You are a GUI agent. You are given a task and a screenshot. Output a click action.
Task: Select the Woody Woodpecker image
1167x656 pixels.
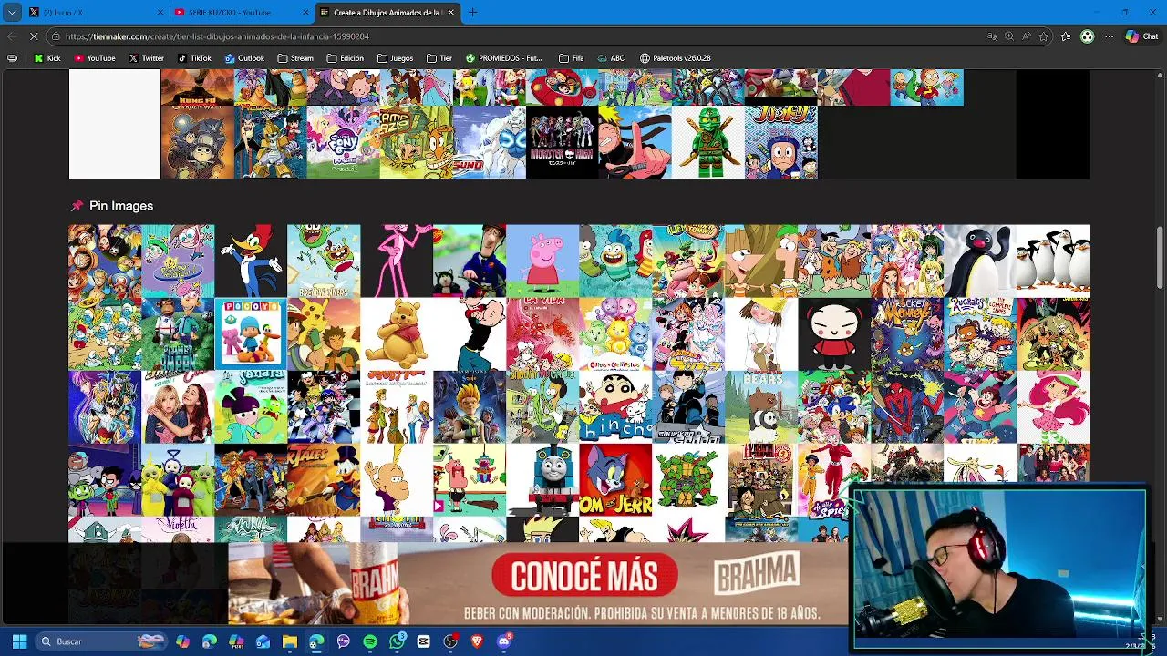tap(251, 261)
